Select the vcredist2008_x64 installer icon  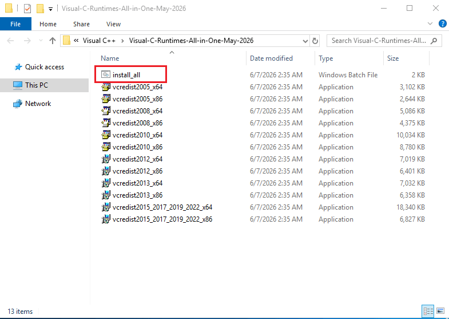106,111
